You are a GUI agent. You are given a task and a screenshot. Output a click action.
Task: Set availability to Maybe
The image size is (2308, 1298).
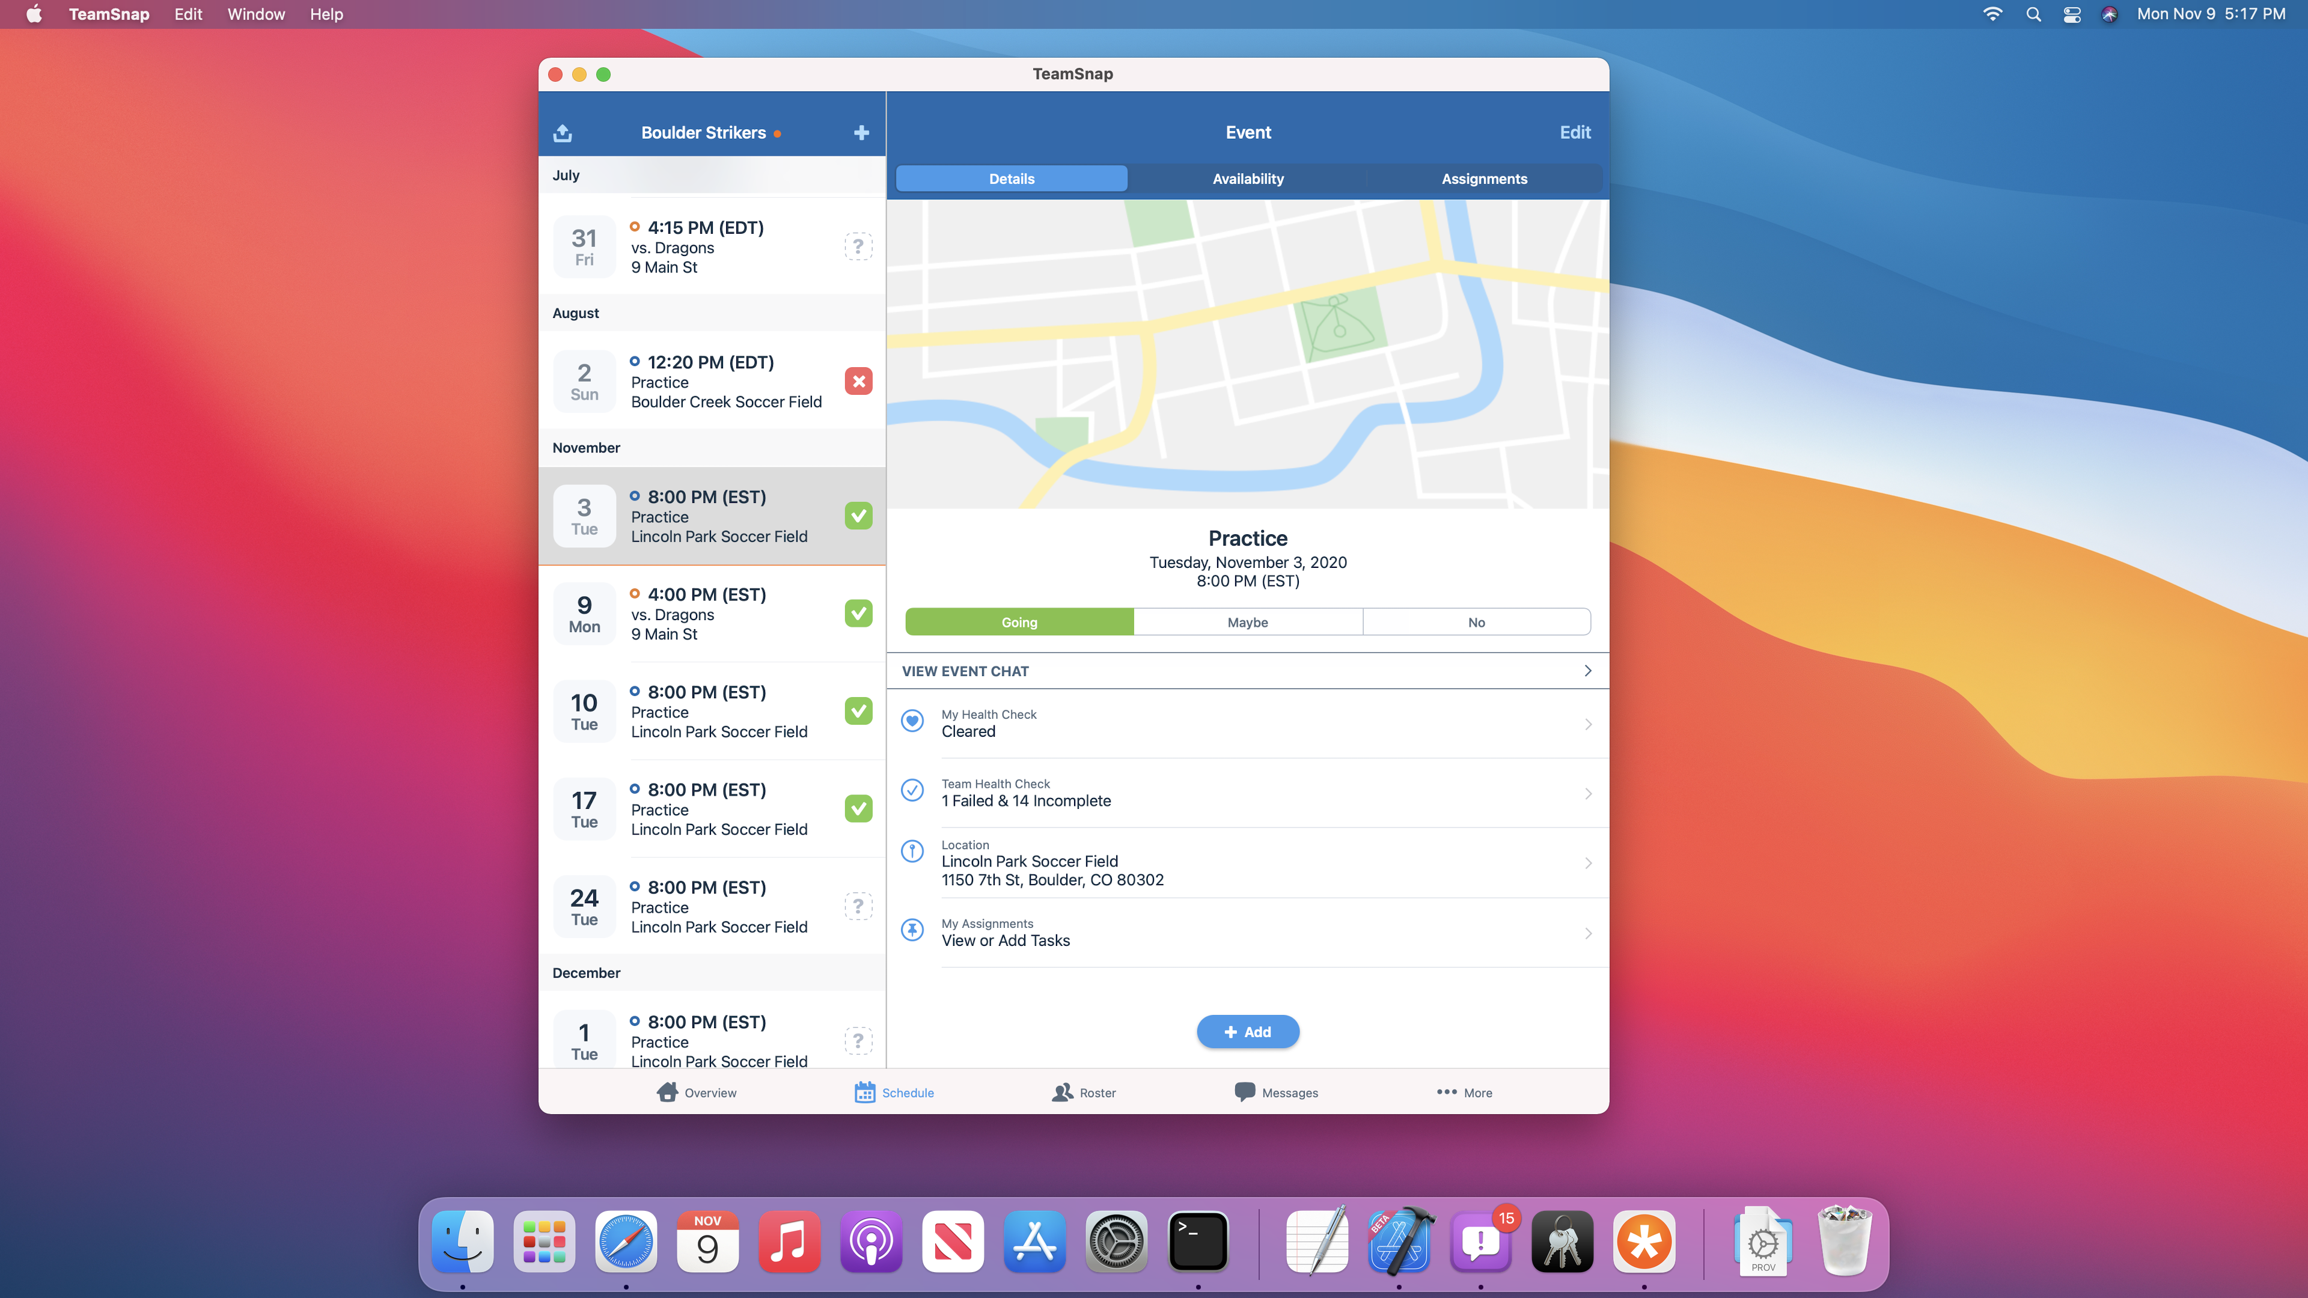click(x=1247, y=623)
